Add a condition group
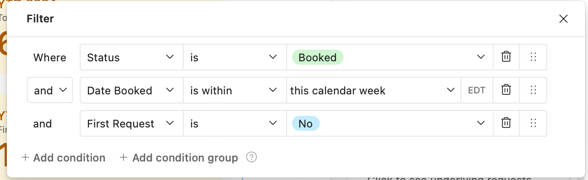Viewport: 588px width, 180px height. click(179, 158)
